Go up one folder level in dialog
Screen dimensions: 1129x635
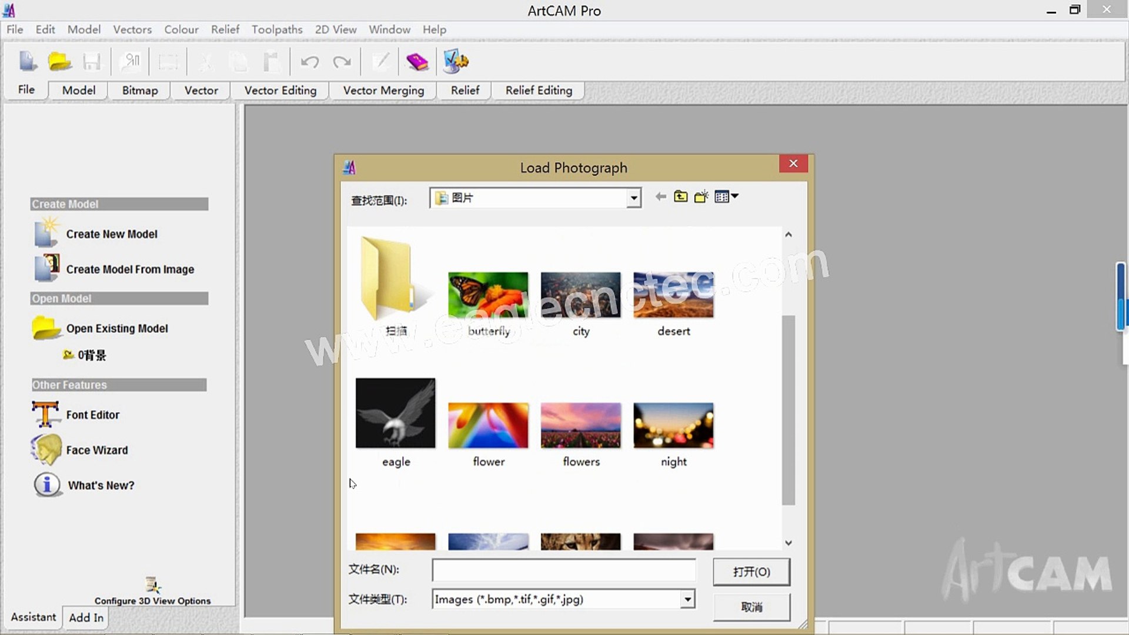tap(680, 196)
